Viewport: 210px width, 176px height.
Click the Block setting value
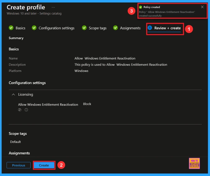pyautogui.click(x=87, y=104)
